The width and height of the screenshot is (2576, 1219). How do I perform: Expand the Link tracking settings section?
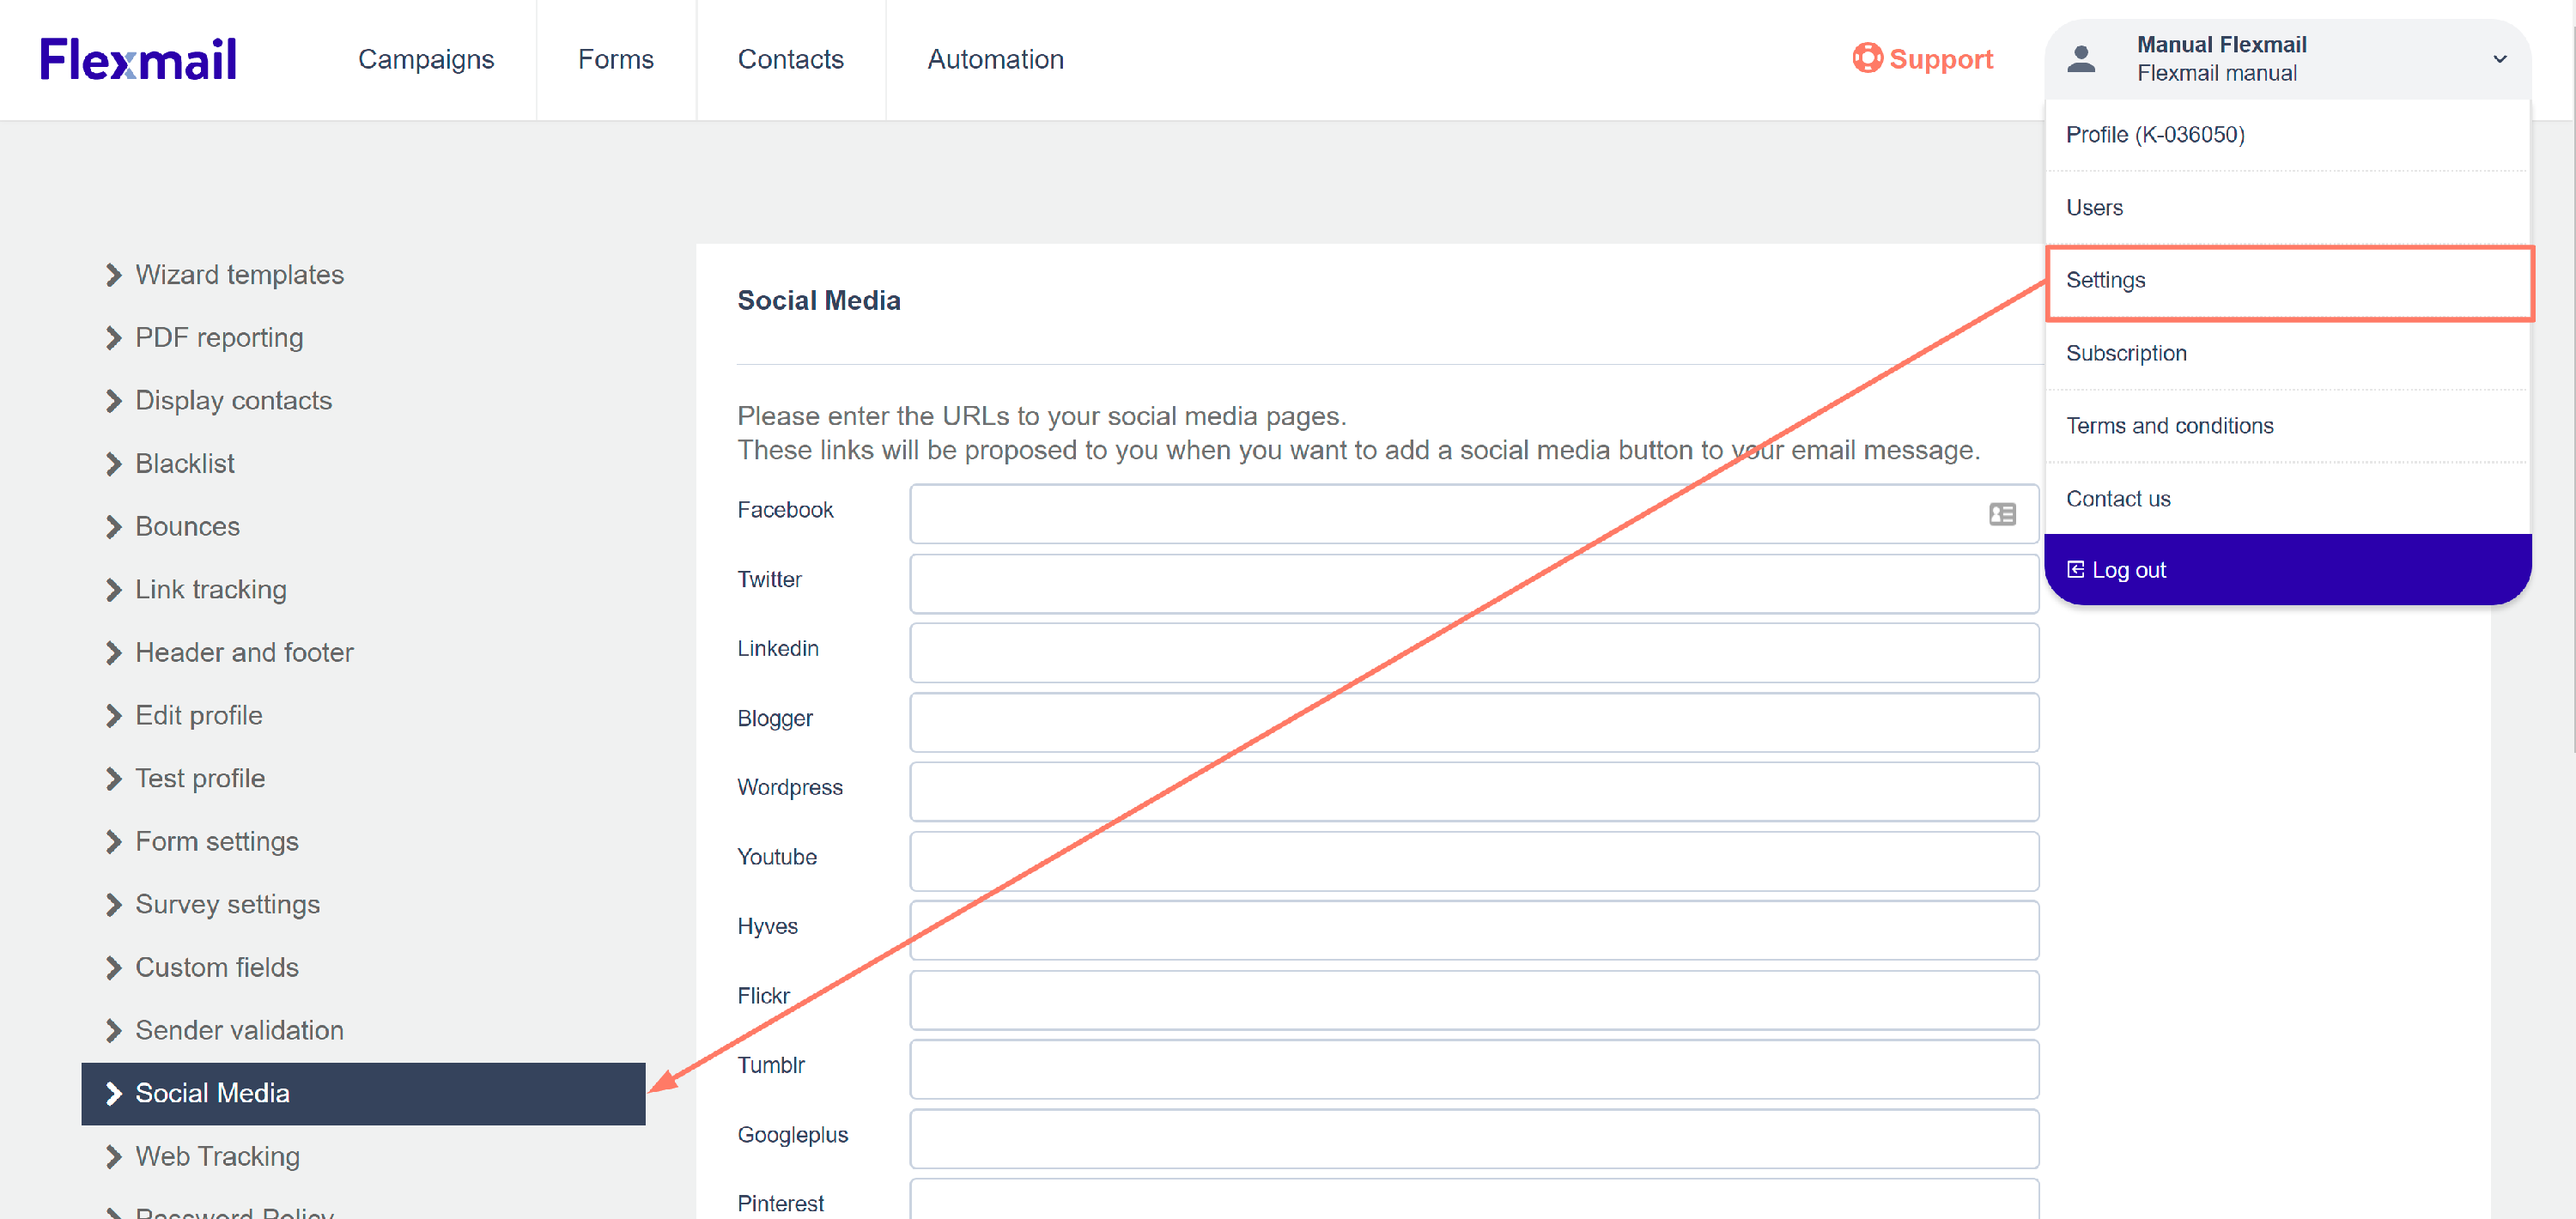210,590
